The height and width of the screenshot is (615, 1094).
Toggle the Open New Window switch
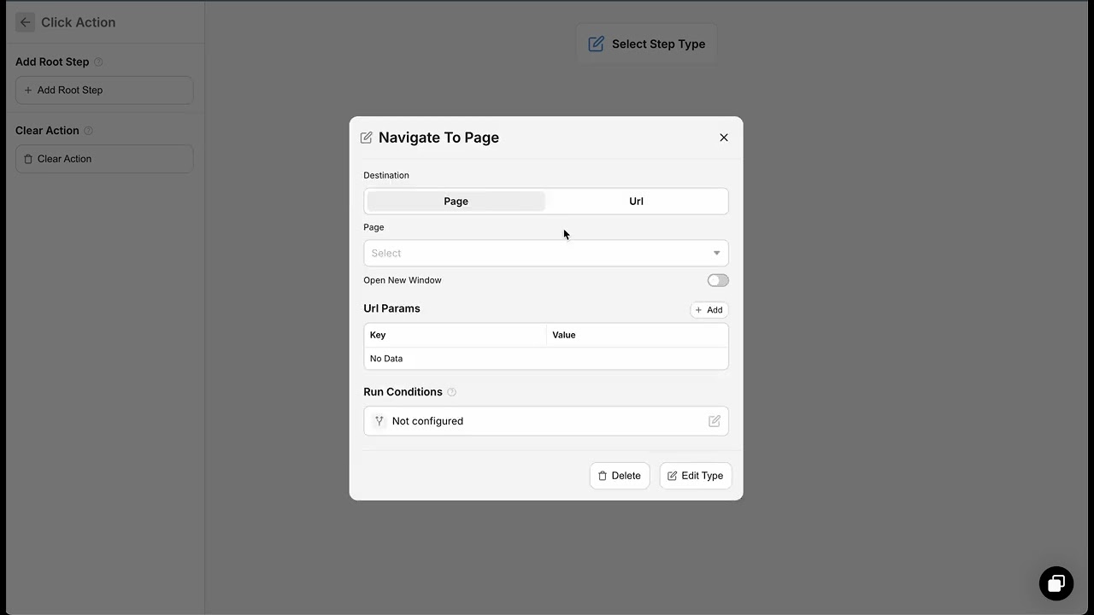718,280
